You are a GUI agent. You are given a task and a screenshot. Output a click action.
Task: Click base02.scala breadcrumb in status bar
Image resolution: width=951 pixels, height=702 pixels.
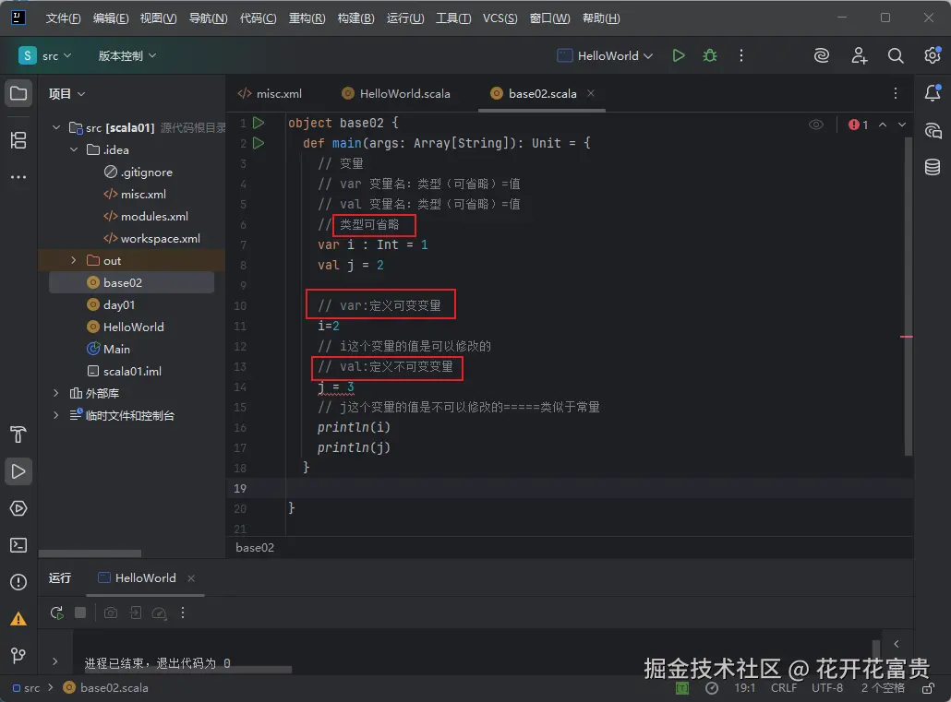pos(106,688)
